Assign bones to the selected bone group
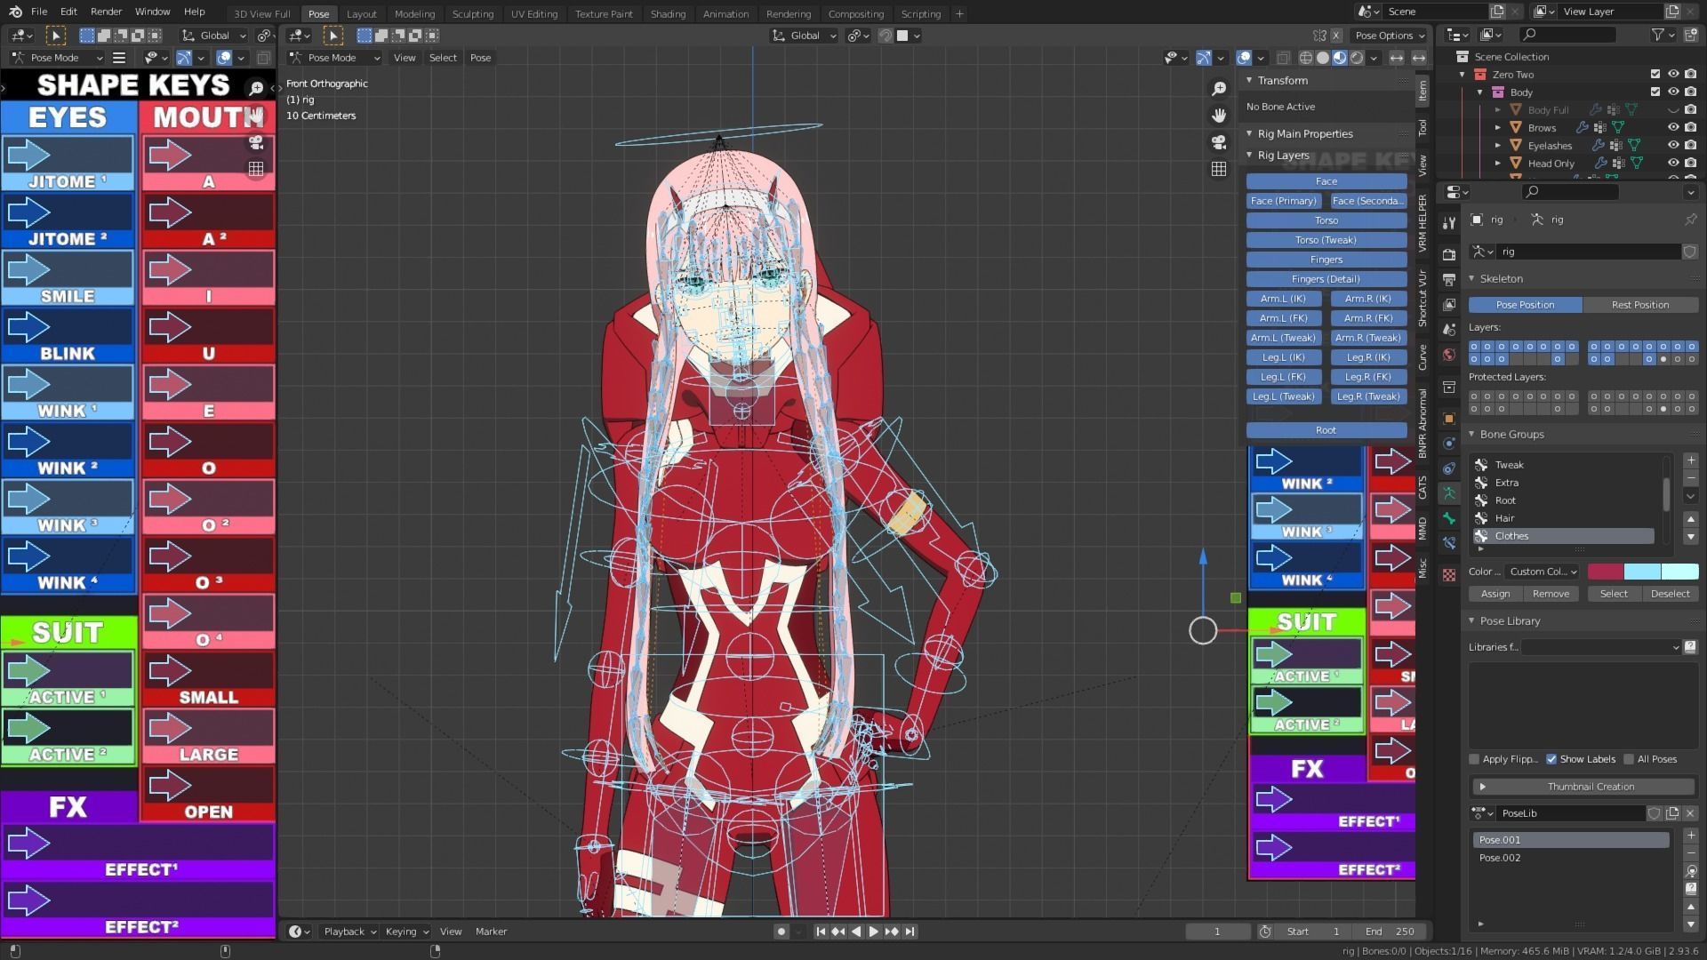Image resolution: width=1707 pixels, height=960 pixels. click(1495, 594)
